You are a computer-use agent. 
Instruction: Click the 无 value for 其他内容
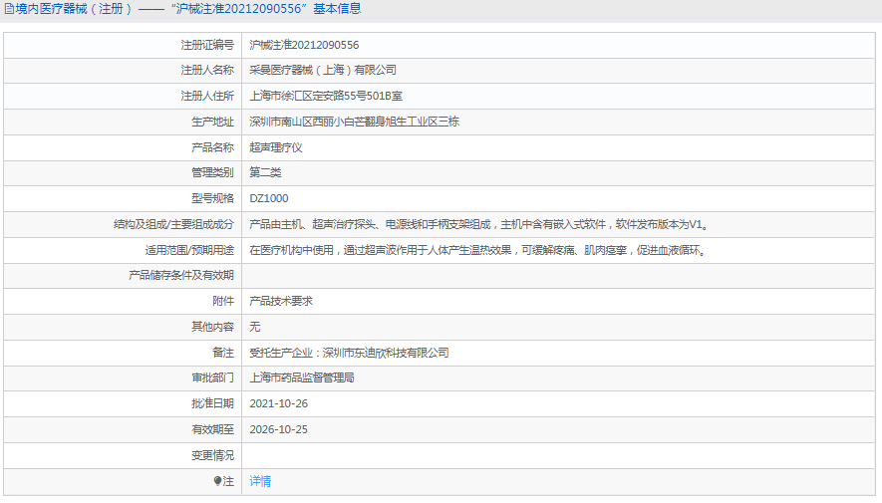255,327
